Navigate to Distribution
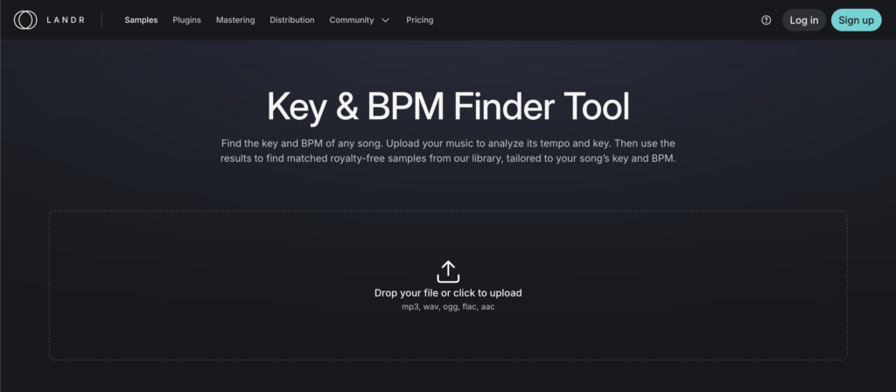This screenshot has height=392, width=896. tap(292, 20)
